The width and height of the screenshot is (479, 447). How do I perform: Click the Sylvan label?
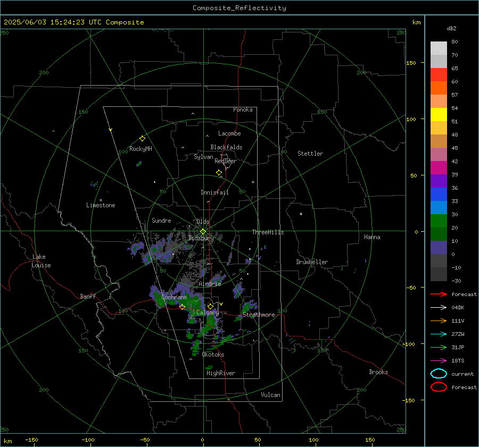coord(203,157)
